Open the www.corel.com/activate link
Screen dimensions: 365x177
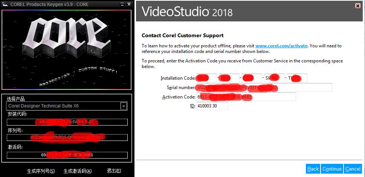pos(281,46)
